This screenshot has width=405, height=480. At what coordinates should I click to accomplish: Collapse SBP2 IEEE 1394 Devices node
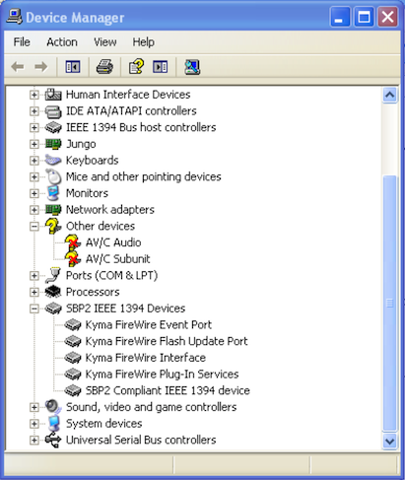(34, 309)
